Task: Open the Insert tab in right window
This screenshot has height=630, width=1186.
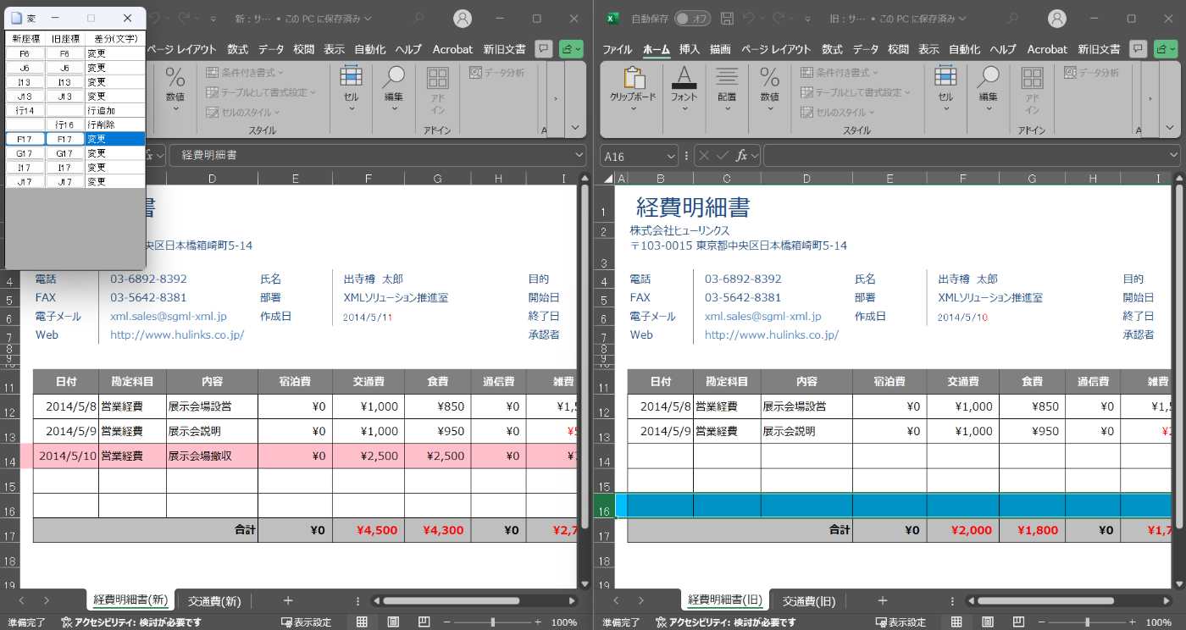Action: 690,49
